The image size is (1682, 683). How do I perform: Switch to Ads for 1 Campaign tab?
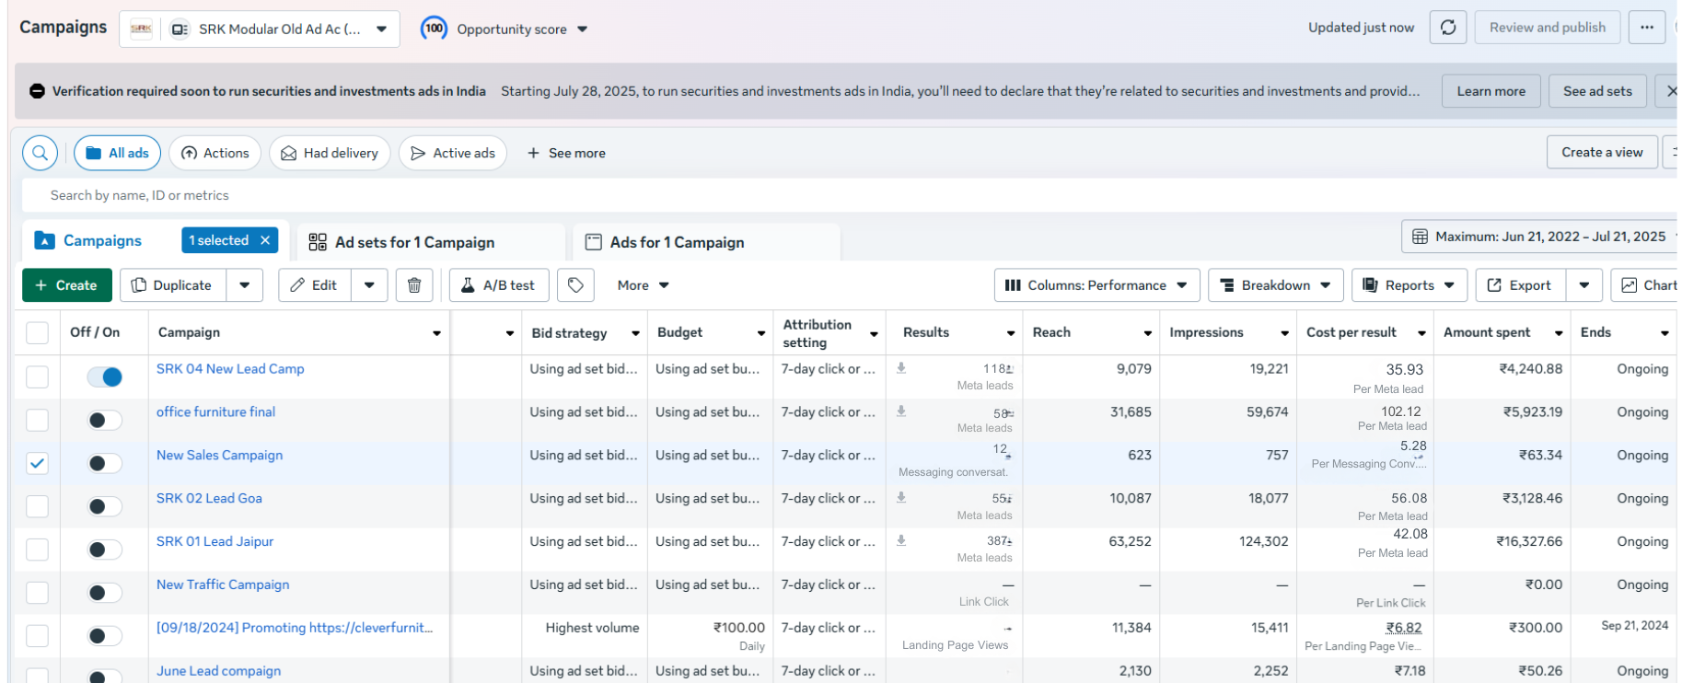[x=677, y=242]
